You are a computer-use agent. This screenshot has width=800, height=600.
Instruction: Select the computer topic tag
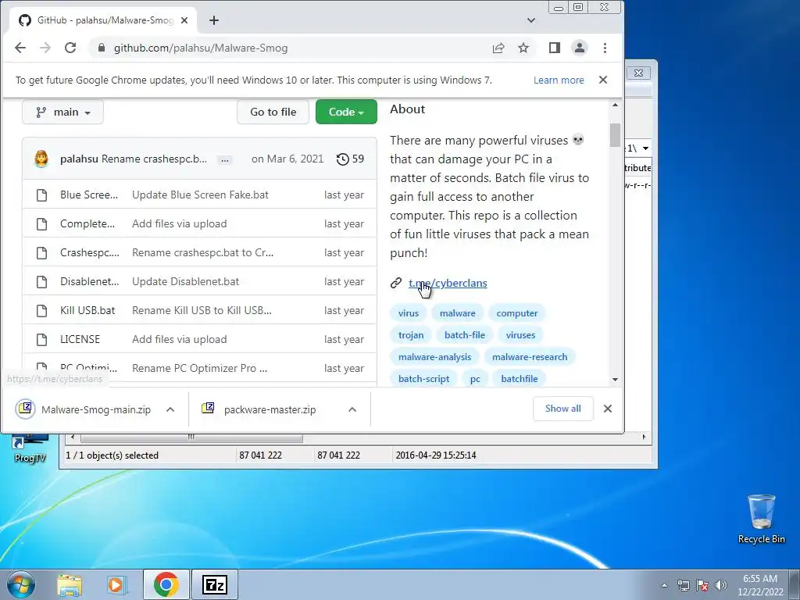click(517, 313)
